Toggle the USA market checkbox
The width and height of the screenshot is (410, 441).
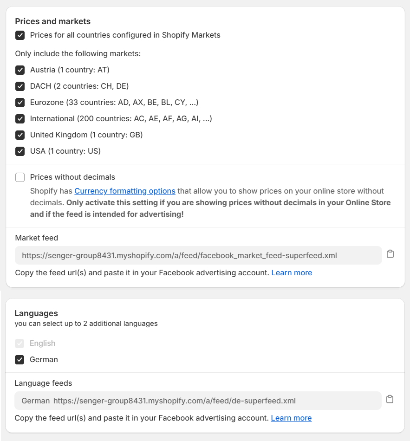point(20,151)
